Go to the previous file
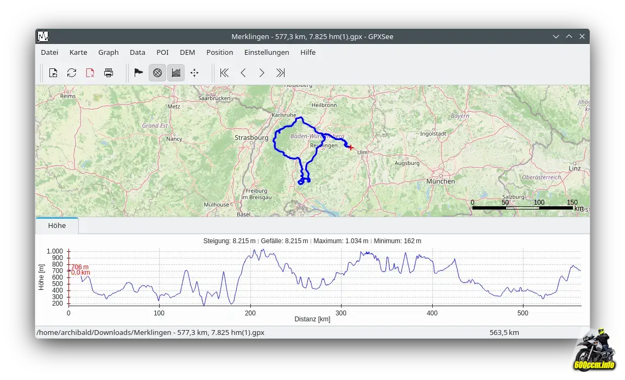Image resolution: width=625 pixels, height=380 pixels. [x=243, y=73]
